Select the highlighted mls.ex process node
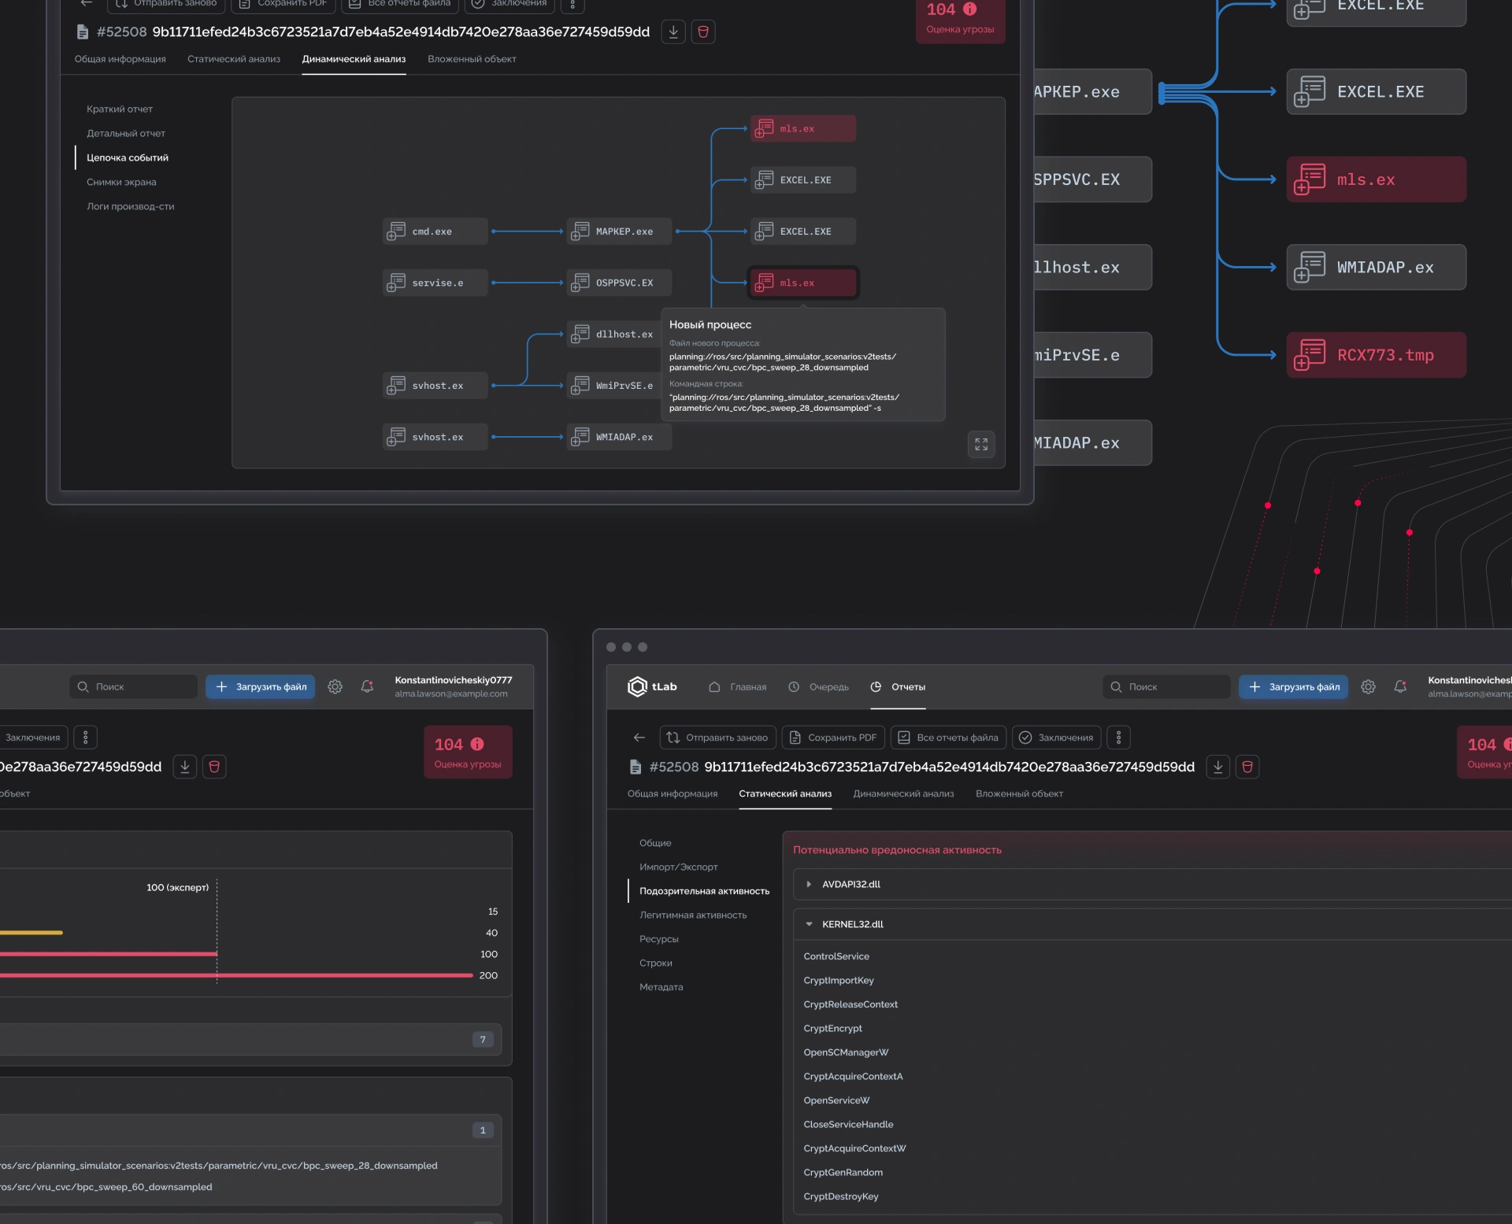The image size is (1512, 1224). 802,283
